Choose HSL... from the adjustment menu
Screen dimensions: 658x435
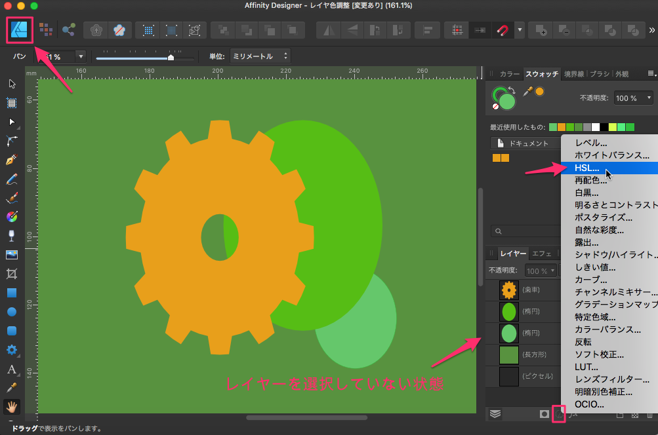point(586,168)
